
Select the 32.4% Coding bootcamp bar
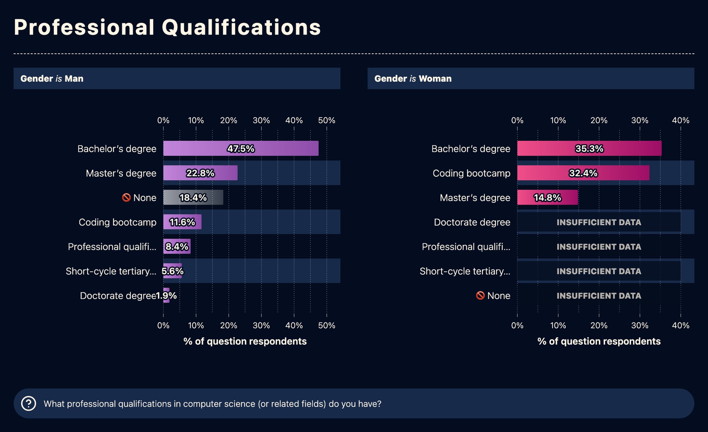tap(583, 173)
